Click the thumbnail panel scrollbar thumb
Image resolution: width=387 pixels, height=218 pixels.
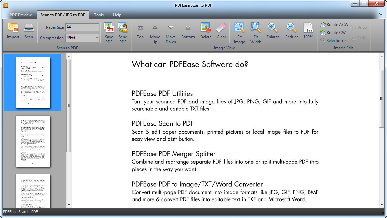[69, 106]
